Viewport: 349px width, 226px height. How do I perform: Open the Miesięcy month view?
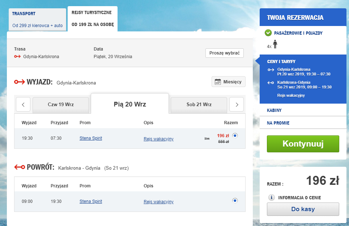click(x=228, y=82)
